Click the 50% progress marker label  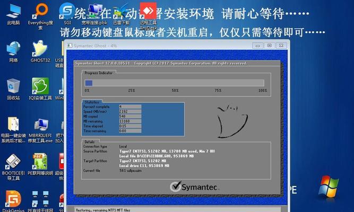175,91
